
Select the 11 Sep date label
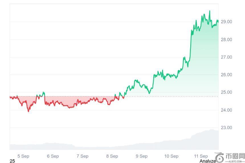click(x=201, y=156)
